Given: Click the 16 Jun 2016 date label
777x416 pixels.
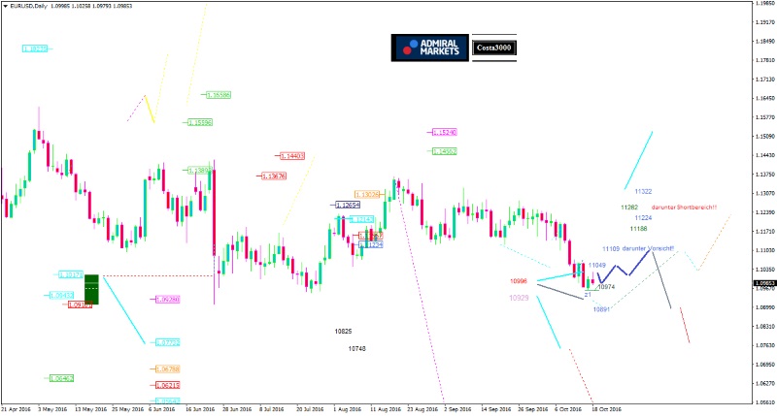Looking at the screenshot, I should [x=199, y=409].
